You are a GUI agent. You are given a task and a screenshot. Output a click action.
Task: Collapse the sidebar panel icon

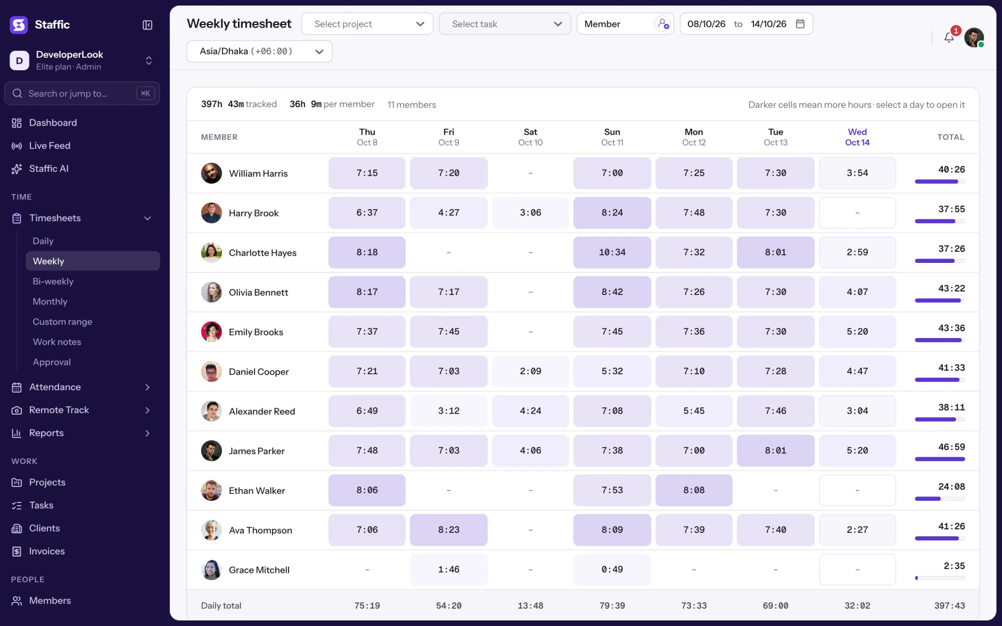[147, 25]
